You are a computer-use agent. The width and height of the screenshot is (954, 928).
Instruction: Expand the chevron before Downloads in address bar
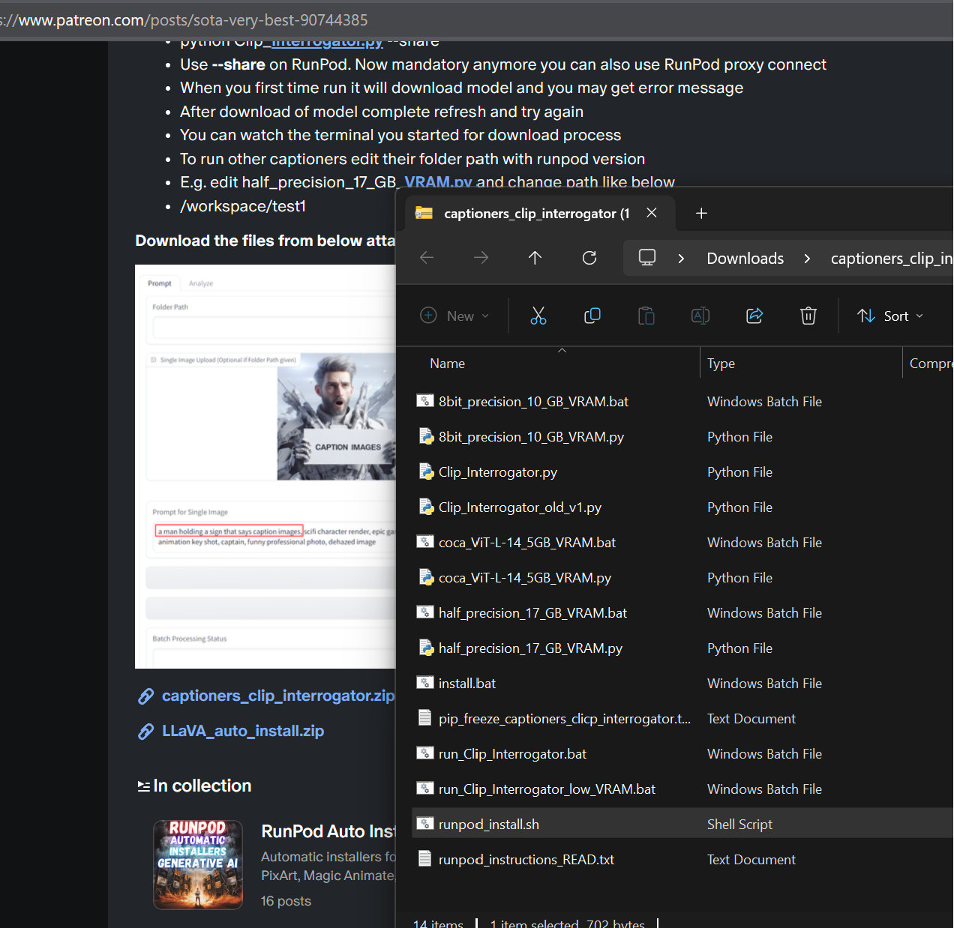click(681, 259)
